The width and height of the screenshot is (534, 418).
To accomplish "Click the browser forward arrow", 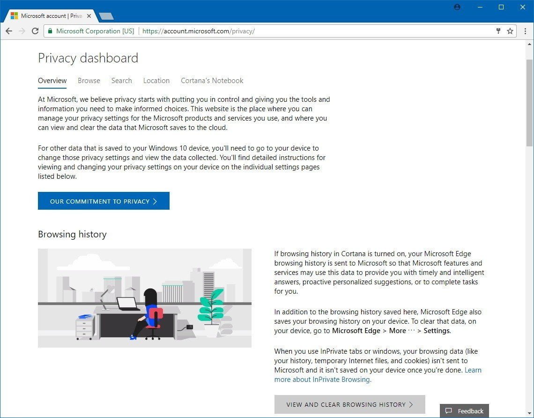I will [22, 31].
